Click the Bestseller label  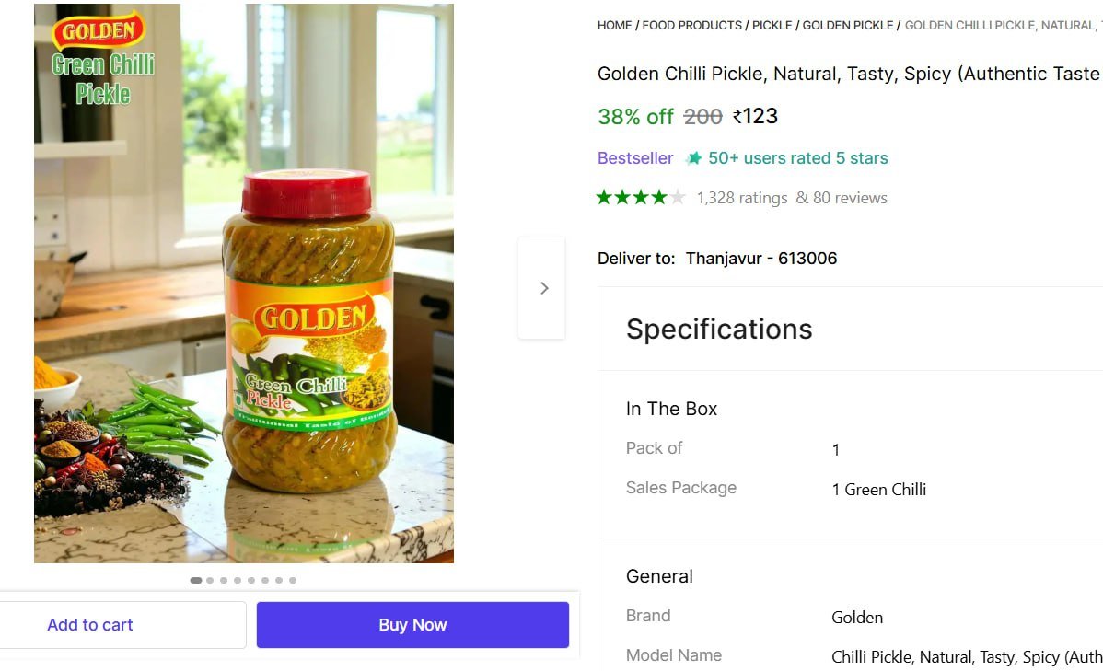(x=635, y=158)
